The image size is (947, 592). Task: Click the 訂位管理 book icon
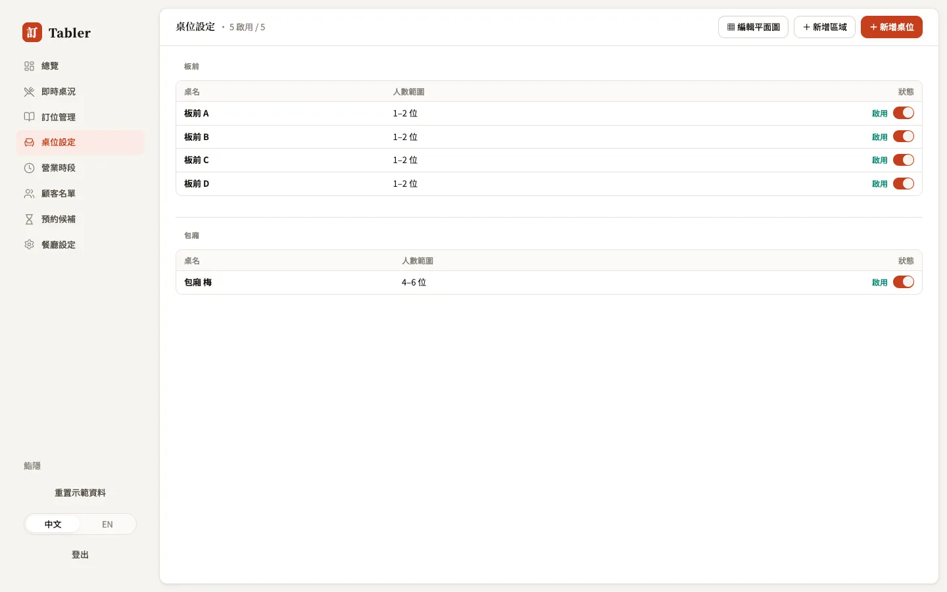tap(29, 117)
